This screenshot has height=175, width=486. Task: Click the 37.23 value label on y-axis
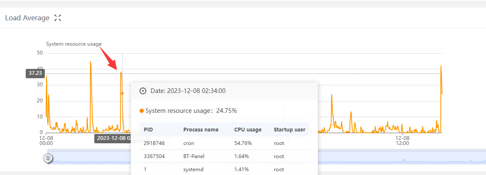click(x=35, y=73)
